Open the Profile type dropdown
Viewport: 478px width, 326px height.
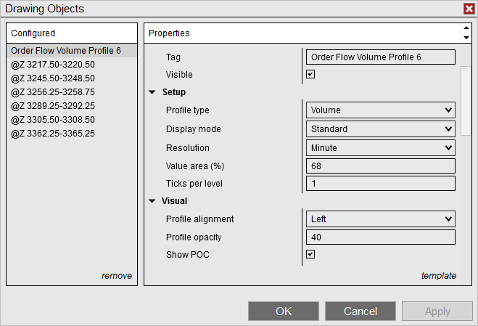pos(380,110)
